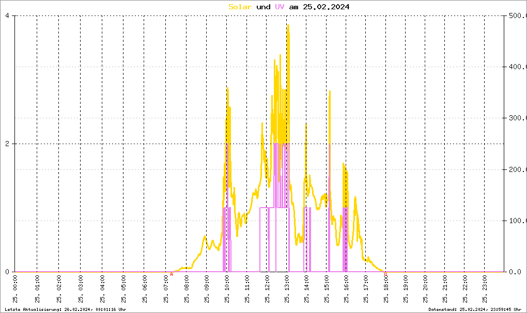This screenshot has height=313, width=527.
Task: Click the red sunrise marker 'A'
Action: point(172,274)
